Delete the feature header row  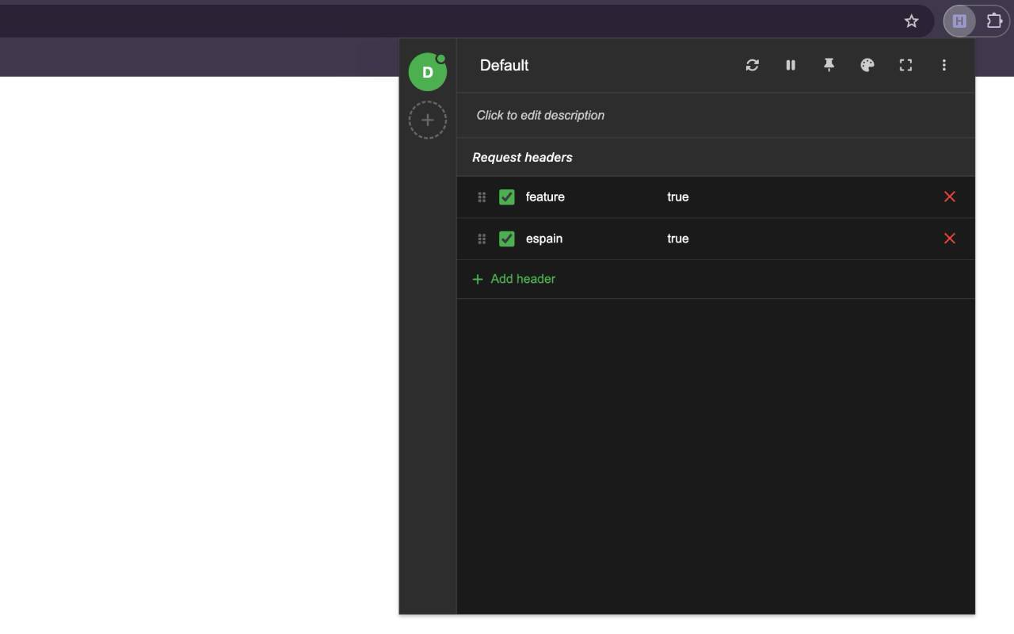coord(950,197)
